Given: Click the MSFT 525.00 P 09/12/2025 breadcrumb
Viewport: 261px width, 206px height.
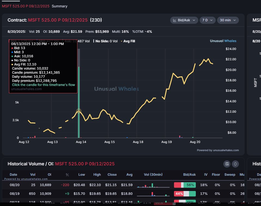Looking at the screenshot, I should pos(26,6).
